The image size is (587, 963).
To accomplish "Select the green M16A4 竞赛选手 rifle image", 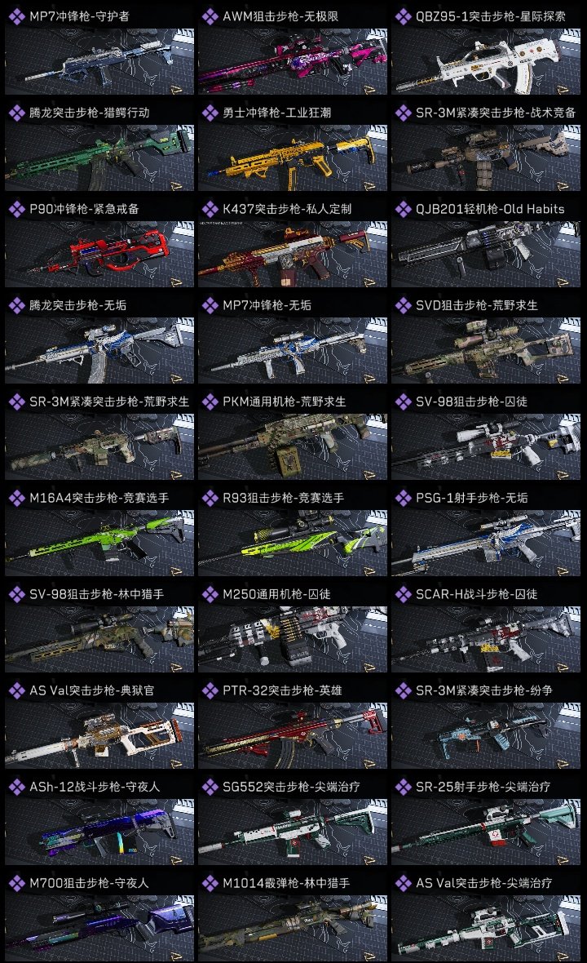I will 99,543.
